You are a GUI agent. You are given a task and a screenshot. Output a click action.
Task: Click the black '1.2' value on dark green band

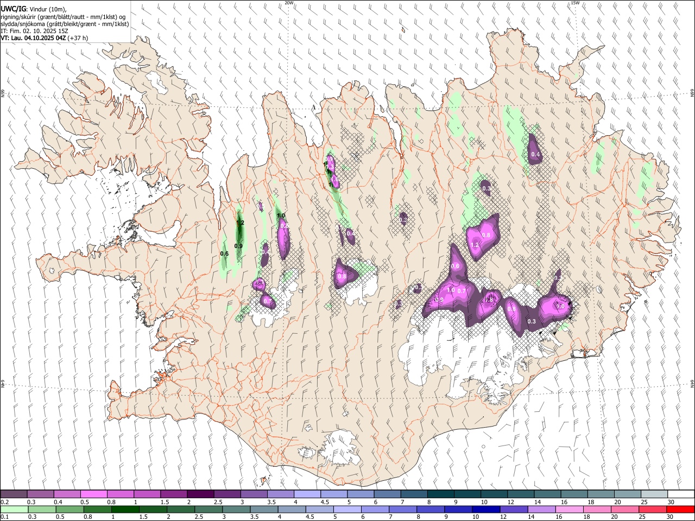tap(241, 223)
